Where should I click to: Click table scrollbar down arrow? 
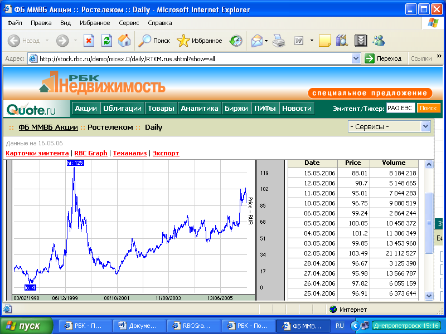pos(429,296)
